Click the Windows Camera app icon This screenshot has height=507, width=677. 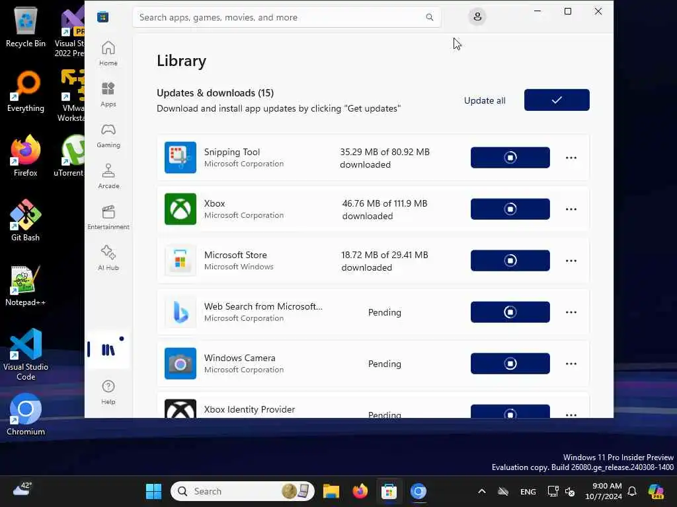click(x=180, y=364)
